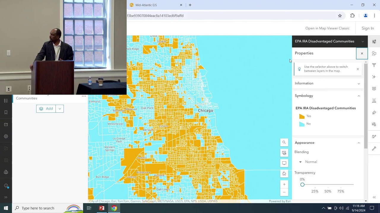380x213 pixels.
Task: Open layer options three-dot menu
Action: coord(84,96)
